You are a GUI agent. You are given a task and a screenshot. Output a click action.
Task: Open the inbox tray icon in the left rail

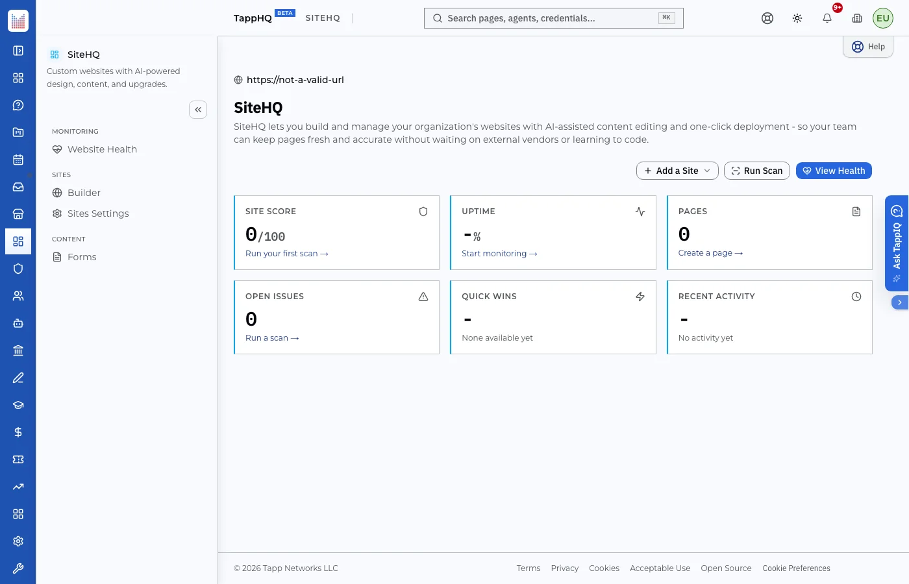[x=18, y=187]
